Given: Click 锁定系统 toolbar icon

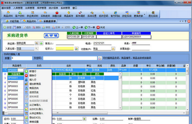Looking at the screenshot, I should (x=127, y=14).
